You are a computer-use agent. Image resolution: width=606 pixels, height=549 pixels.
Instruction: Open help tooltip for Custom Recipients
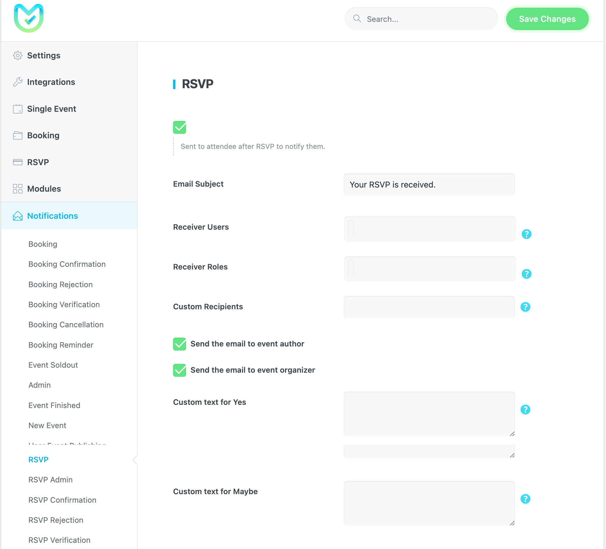tap(525, 307)
